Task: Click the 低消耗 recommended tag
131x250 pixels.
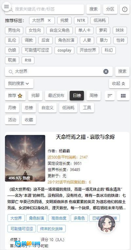Action: pos(100,21)
